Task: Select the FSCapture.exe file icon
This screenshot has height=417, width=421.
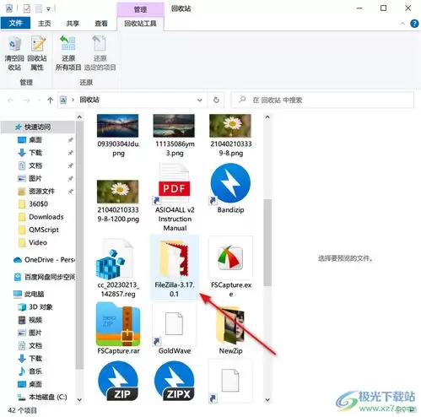Action: [230, 267]
